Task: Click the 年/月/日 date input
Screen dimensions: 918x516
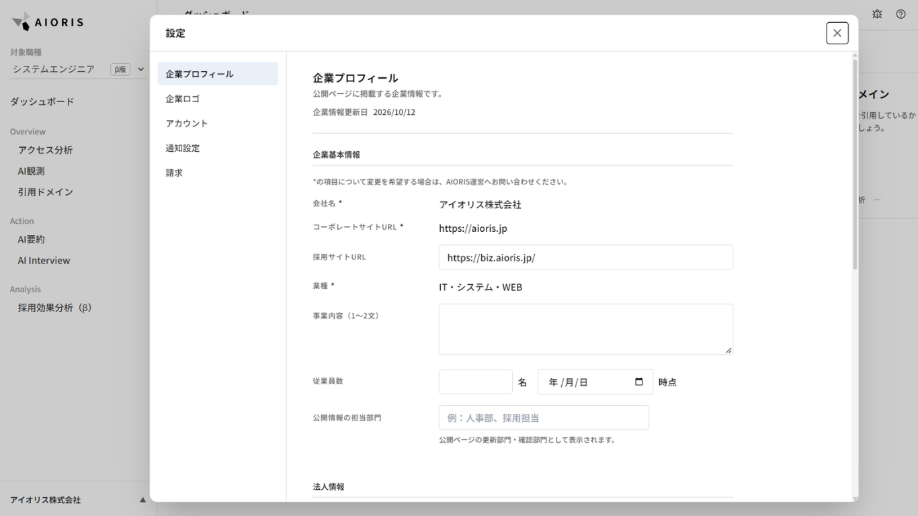Action: (595, 382)
